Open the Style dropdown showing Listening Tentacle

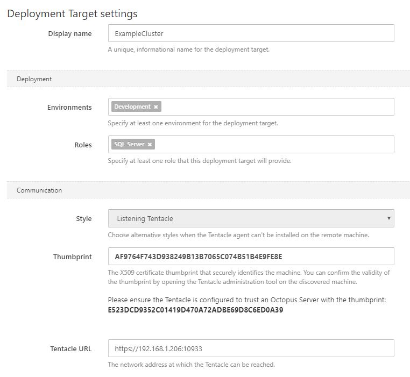(x=251, y=218)
